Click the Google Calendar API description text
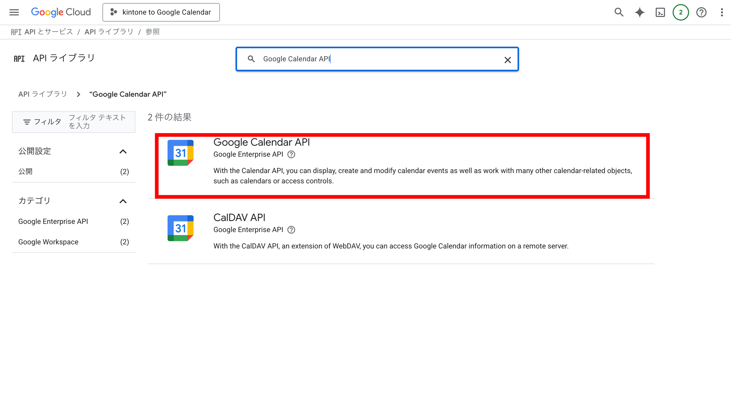This screenshot has width=732, height=410. coord(423,176)
